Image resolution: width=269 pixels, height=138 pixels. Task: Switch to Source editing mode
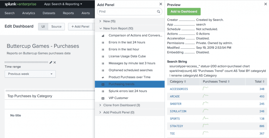click(x=56, y=27)
